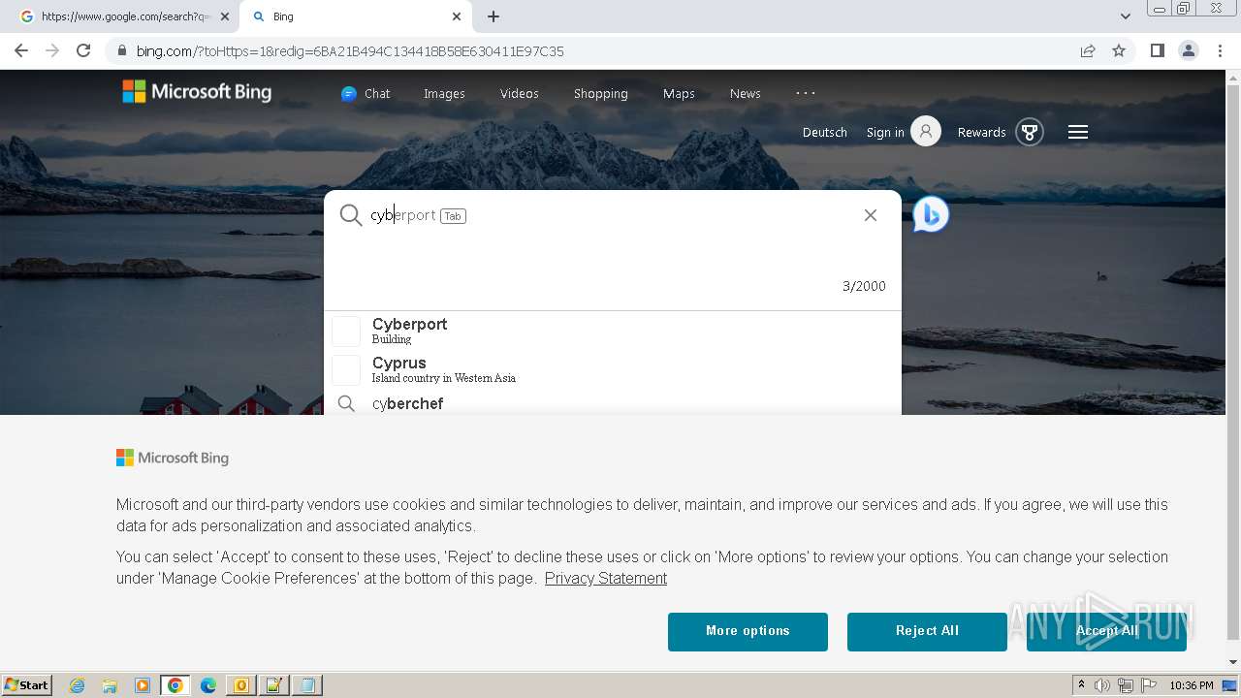Viewport: 1241px width, 698px height.
Task: Toggle the browser side panel
Action: 1157,50
